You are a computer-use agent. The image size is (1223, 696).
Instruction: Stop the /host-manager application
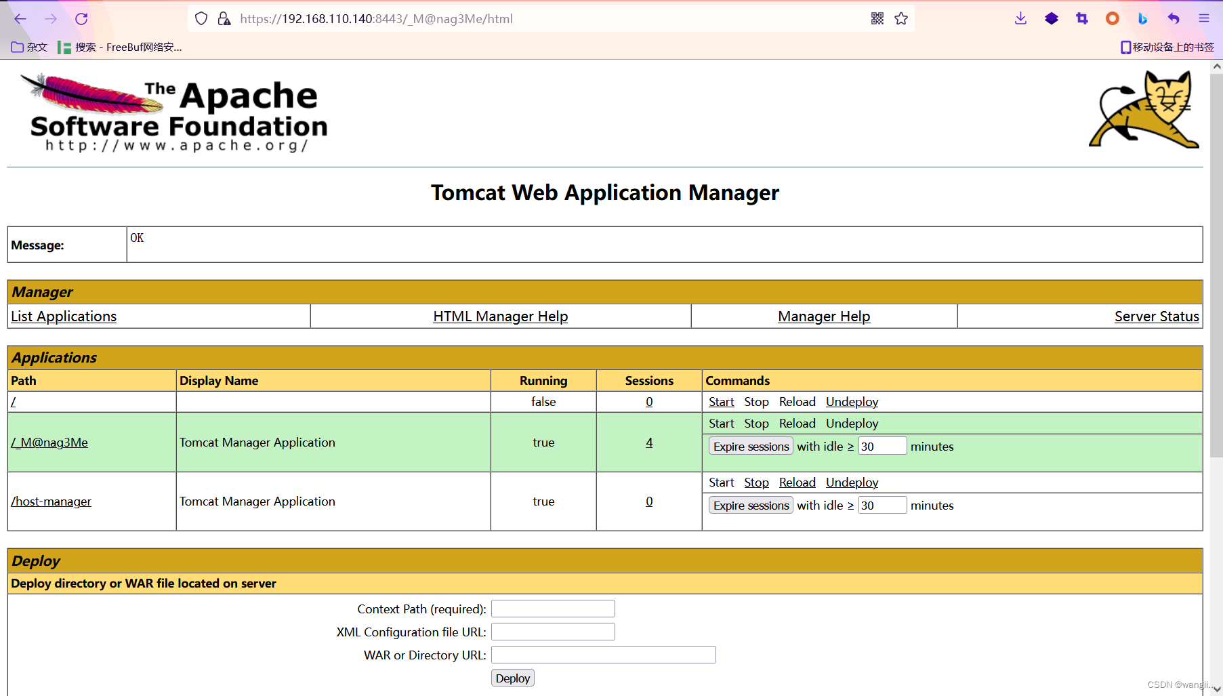tap(756, 483)
